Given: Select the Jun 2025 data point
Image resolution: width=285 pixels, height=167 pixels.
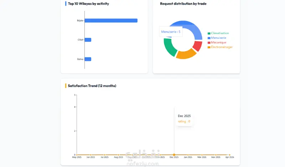Looking at the screenshot, I should click(91, 155).
